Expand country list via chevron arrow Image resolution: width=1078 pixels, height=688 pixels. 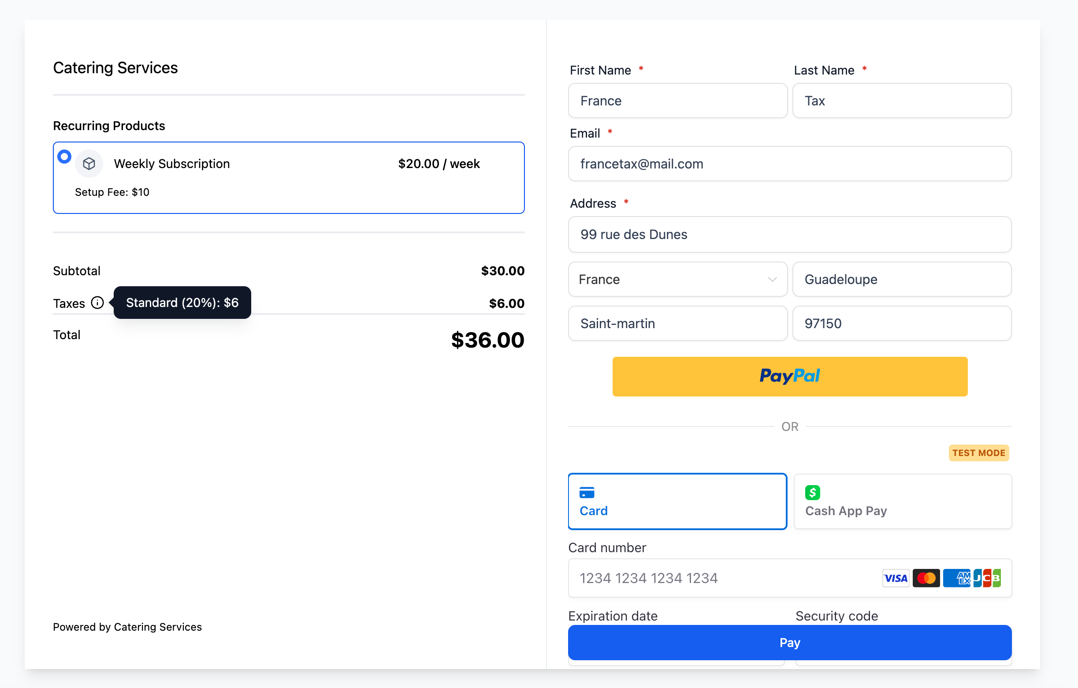pos(772,279)
